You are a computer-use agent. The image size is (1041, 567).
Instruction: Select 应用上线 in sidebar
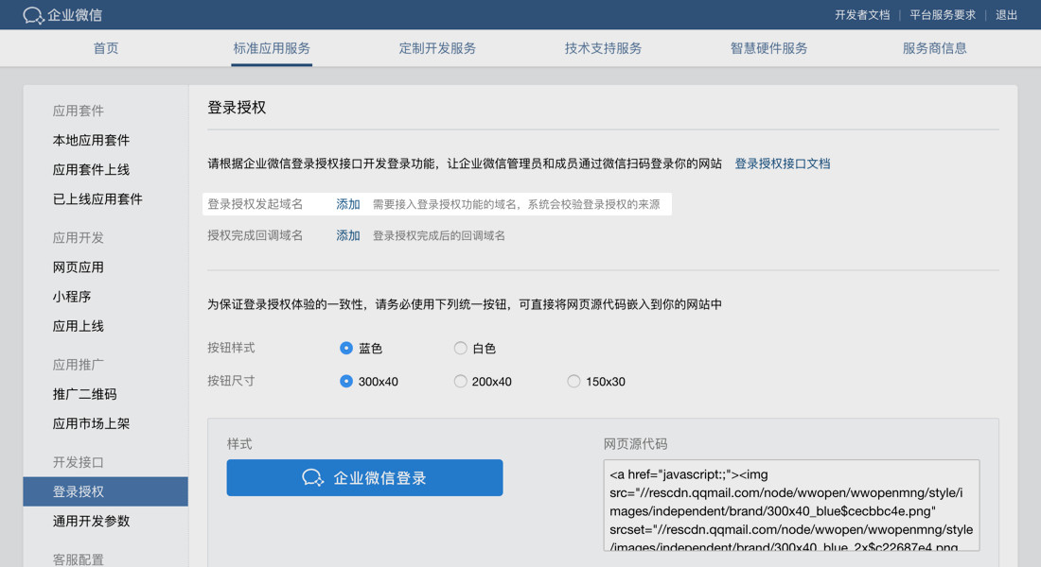[x=79, y=326]
